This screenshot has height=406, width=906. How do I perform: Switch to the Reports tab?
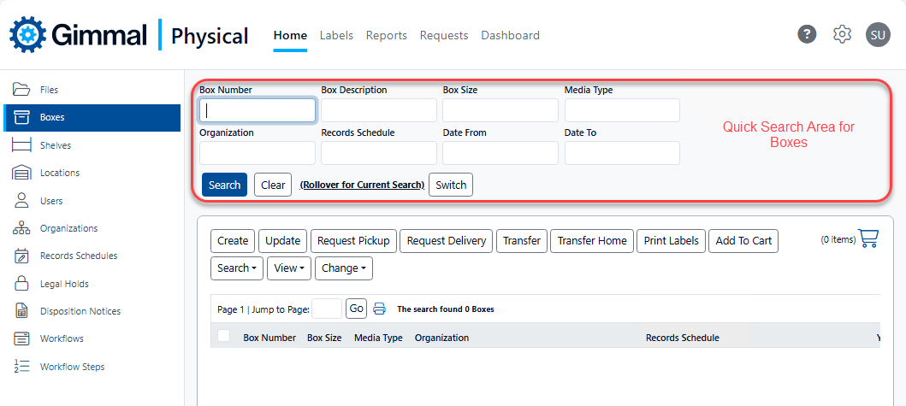pos(386,35)
